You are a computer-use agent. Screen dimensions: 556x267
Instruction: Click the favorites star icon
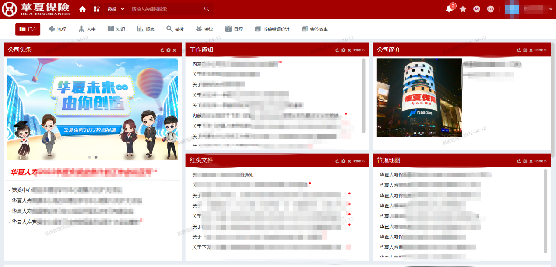pyautogui.click(x=463, y=9)
